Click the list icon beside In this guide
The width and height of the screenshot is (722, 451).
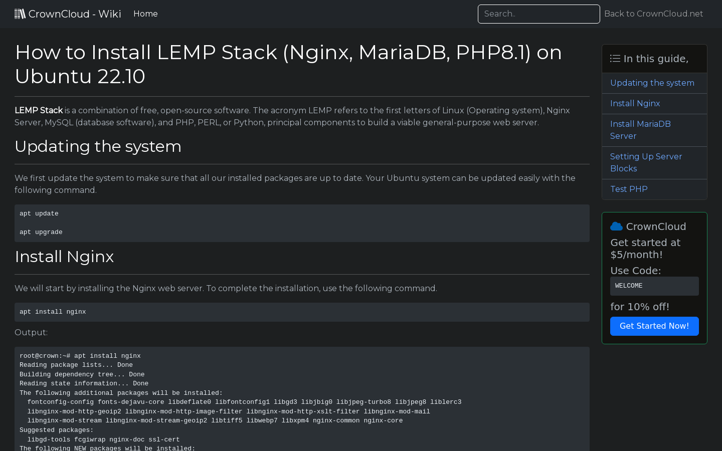[x=615, y=59]
